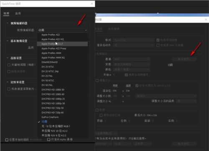The image size is (209, 151).
Task: Close the QuickTime 选项 dialog
Action: [x=92, y=4]
